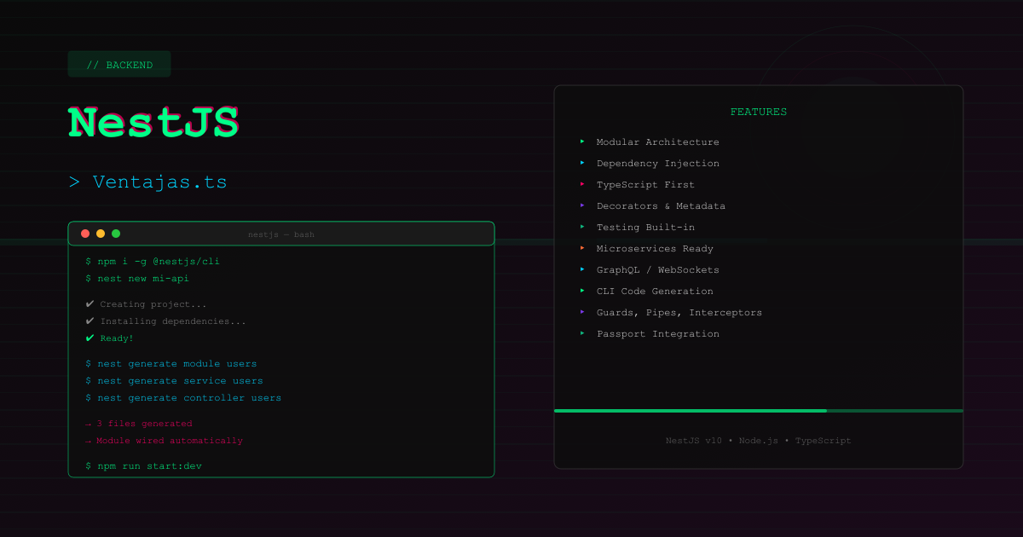Click the checkmark beside Creating project...
1023x537 pixels.
pos(90,304)
